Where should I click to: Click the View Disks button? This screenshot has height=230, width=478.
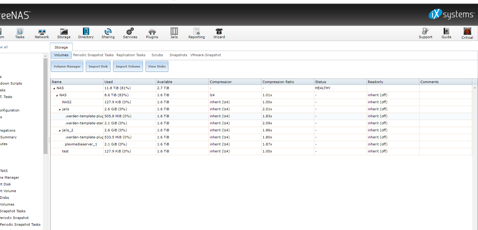157,66
